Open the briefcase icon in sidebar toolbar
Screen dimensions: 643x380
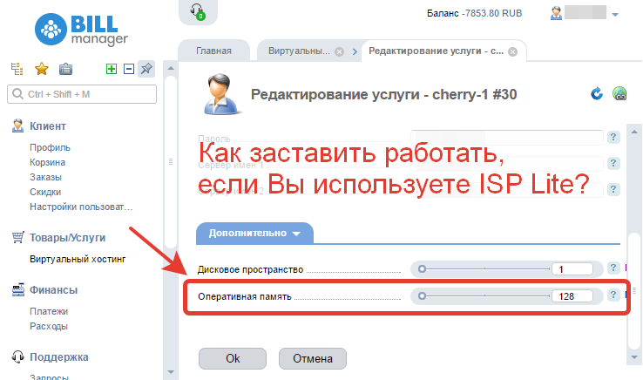point(65,69)
